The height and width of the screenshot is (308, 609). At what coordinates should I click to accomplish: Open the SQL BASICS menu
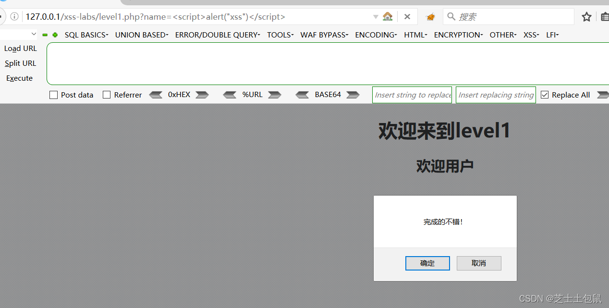(86, 35)
